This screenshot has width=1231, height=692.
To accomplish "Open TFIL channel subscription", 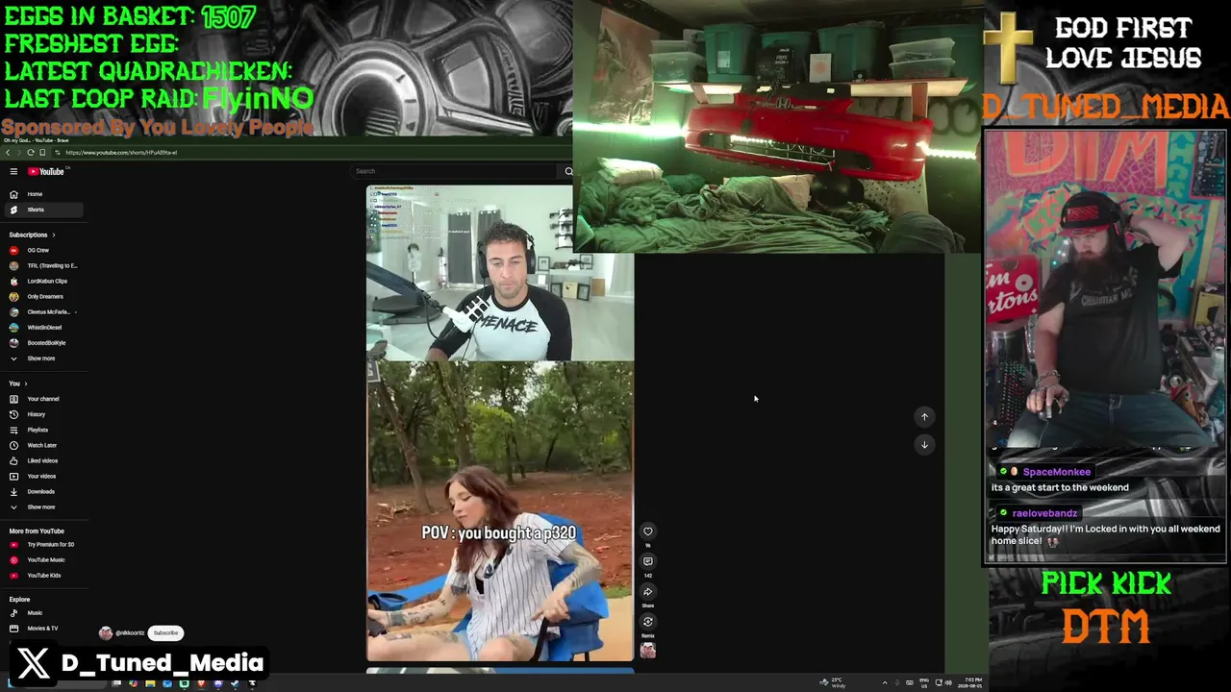I will click(44, 265).
